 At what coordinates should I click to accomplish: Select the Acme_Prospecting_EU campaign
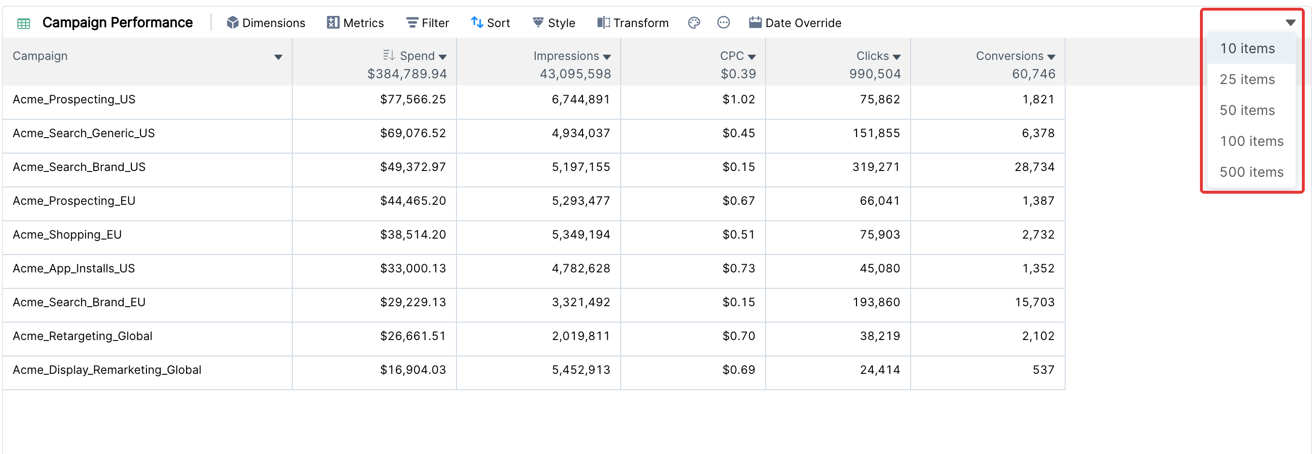[x=74, y=201]
